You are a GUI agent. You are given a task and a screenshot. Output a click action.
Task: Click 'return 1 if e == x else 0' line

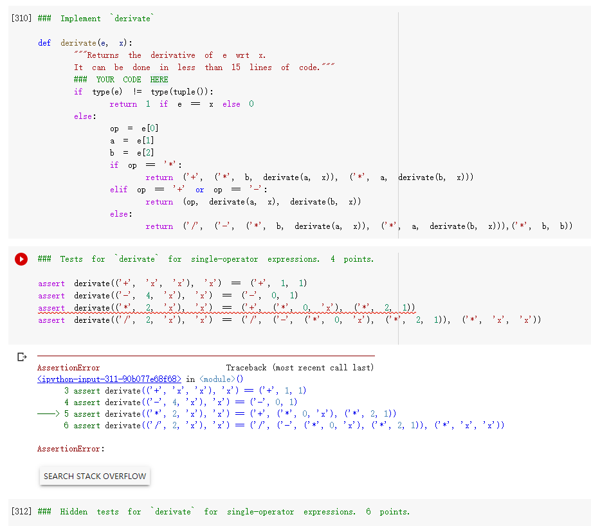click(x=181, y=104)
